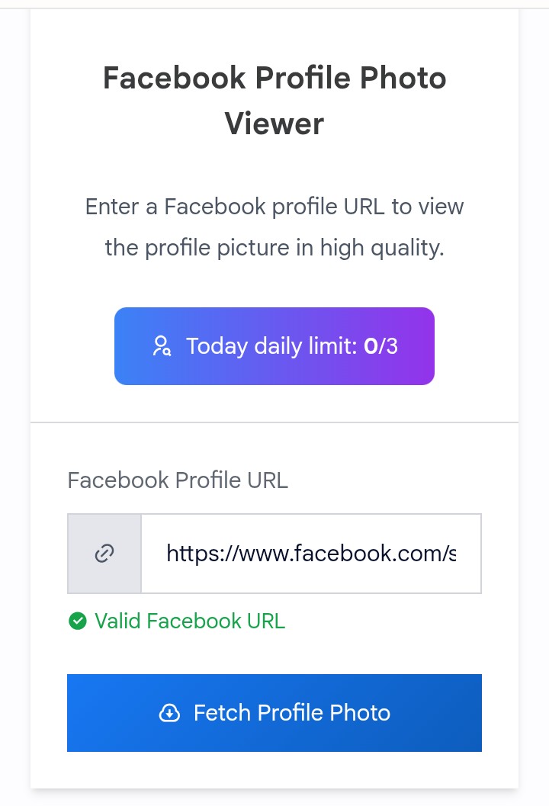Click the Today daily limit gradient button
The width and height of the screenshot is (549, 806).
pos(274,346)
